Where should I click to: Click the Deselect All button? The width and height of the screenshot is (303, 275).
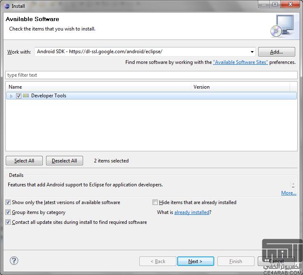coord(65,161)
